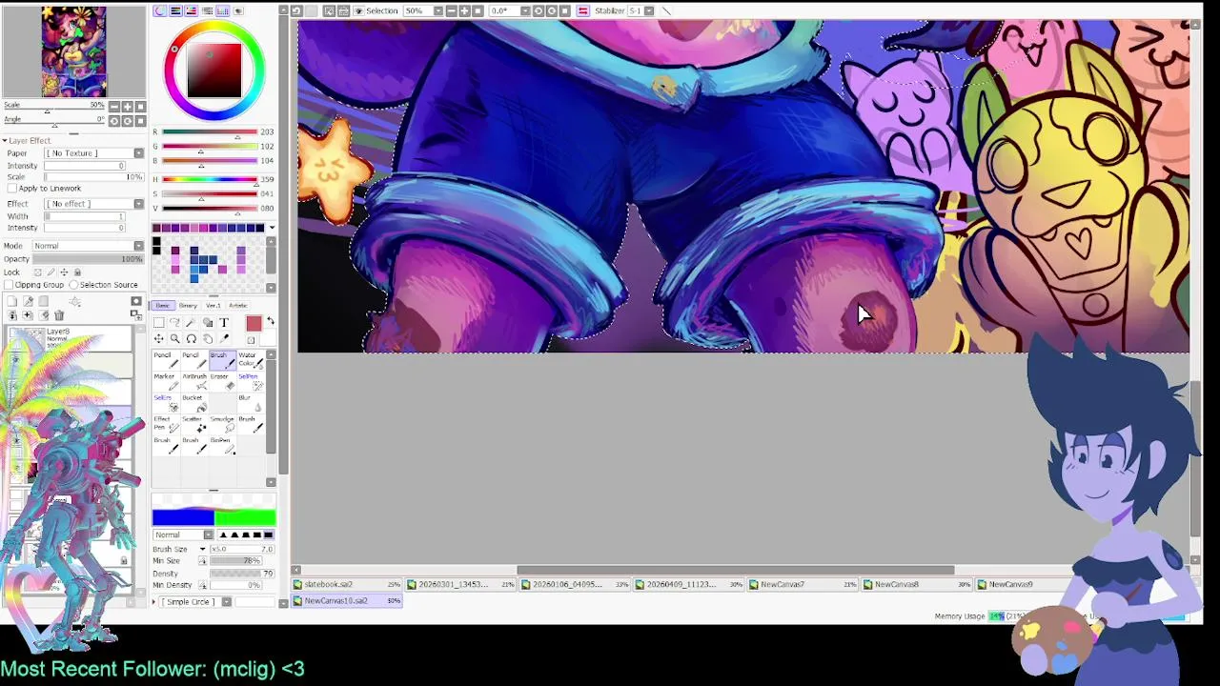Open the zoom percentage 50% dropdown
The width and height of the screenshot is (1220, 686).
tap(438, 10)
